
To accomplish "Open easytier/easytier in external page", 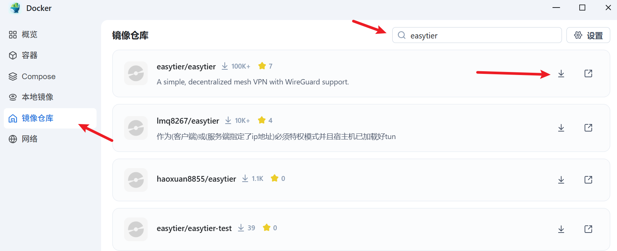I will [x=588, y=73].
